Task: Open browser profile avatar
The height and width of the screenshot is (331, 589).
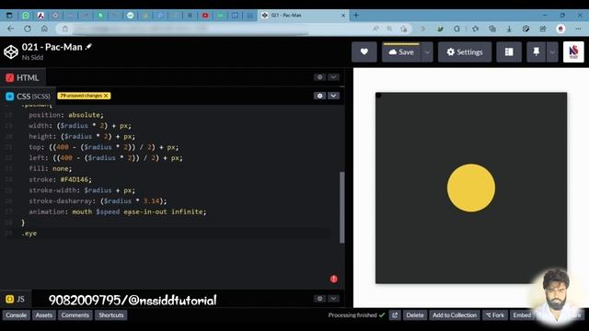Action: [x=560, y=29]
